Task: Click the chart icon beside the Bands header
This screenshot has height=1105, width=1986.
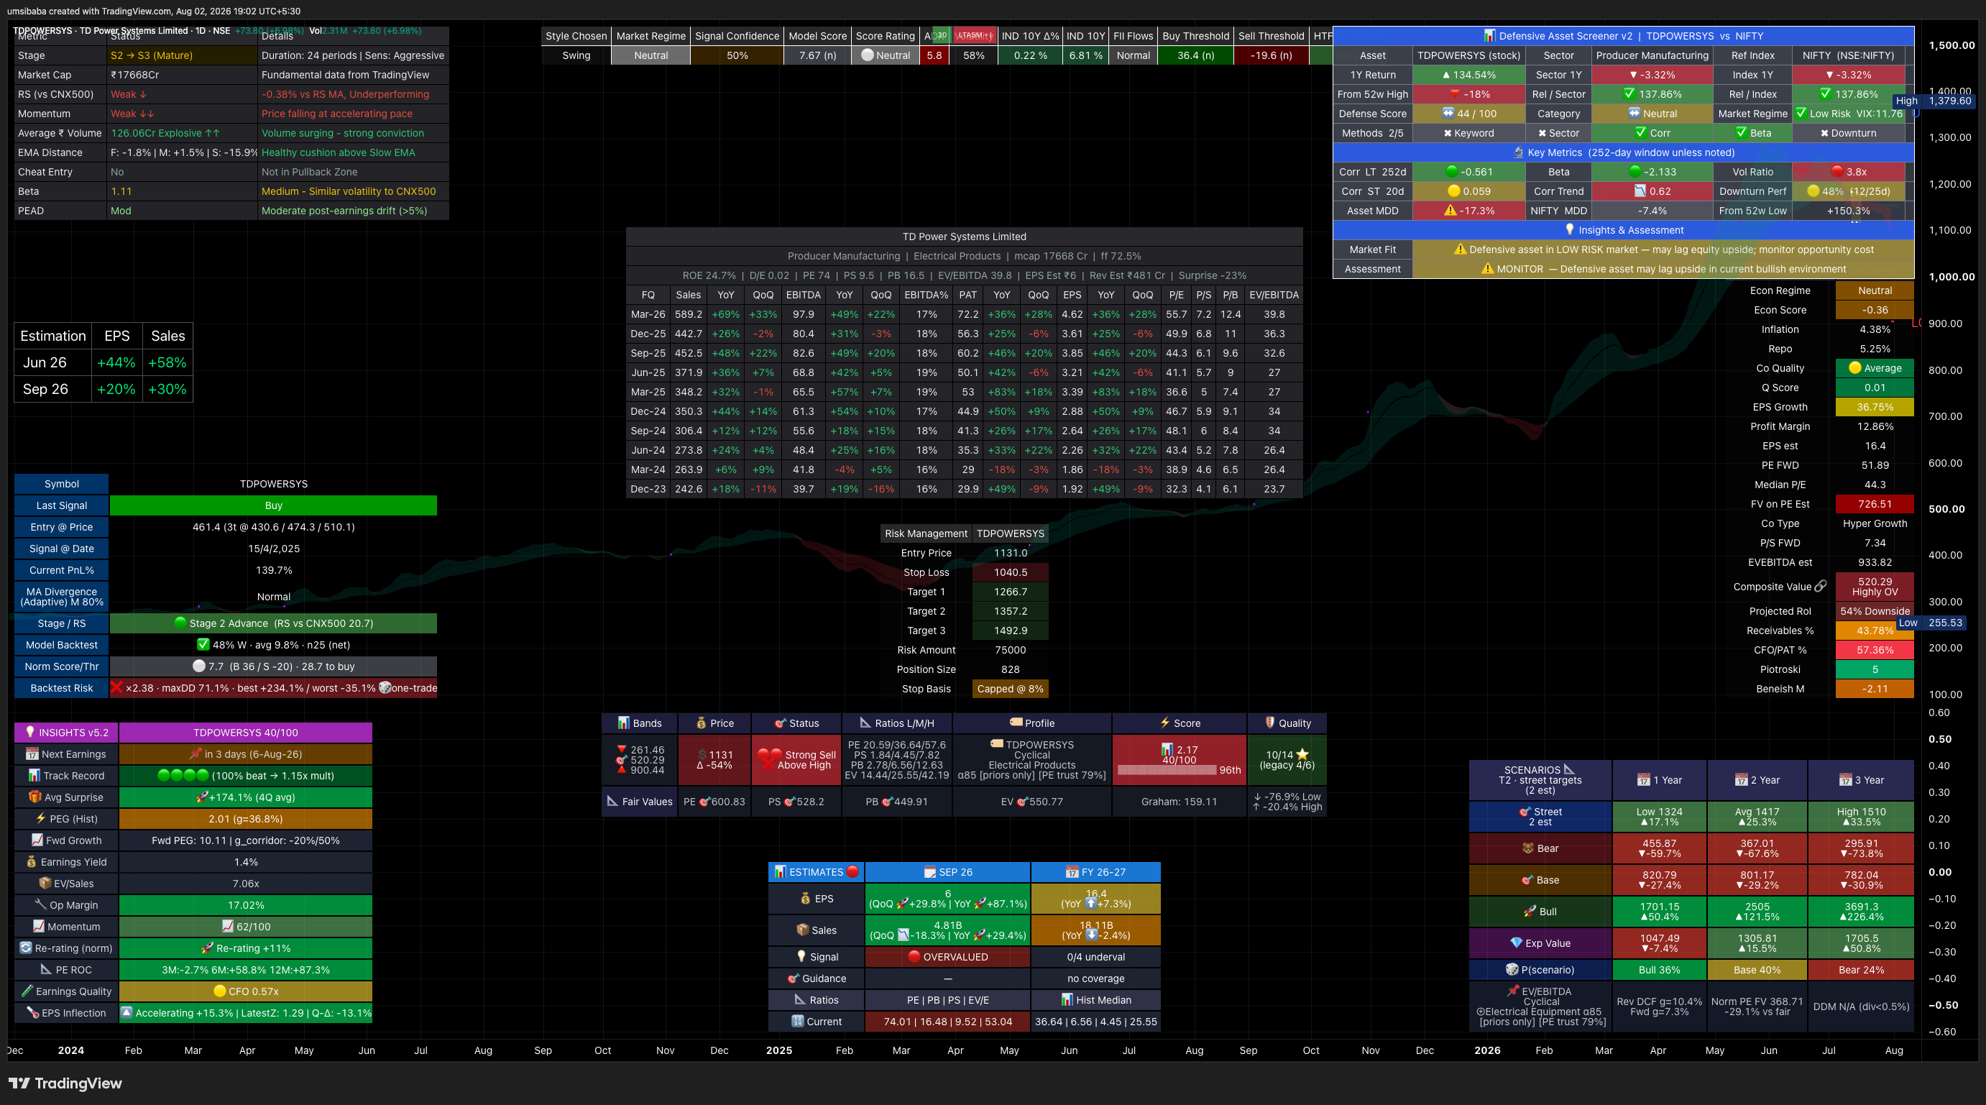Action: pyautogui.click(x=624, y=723)
